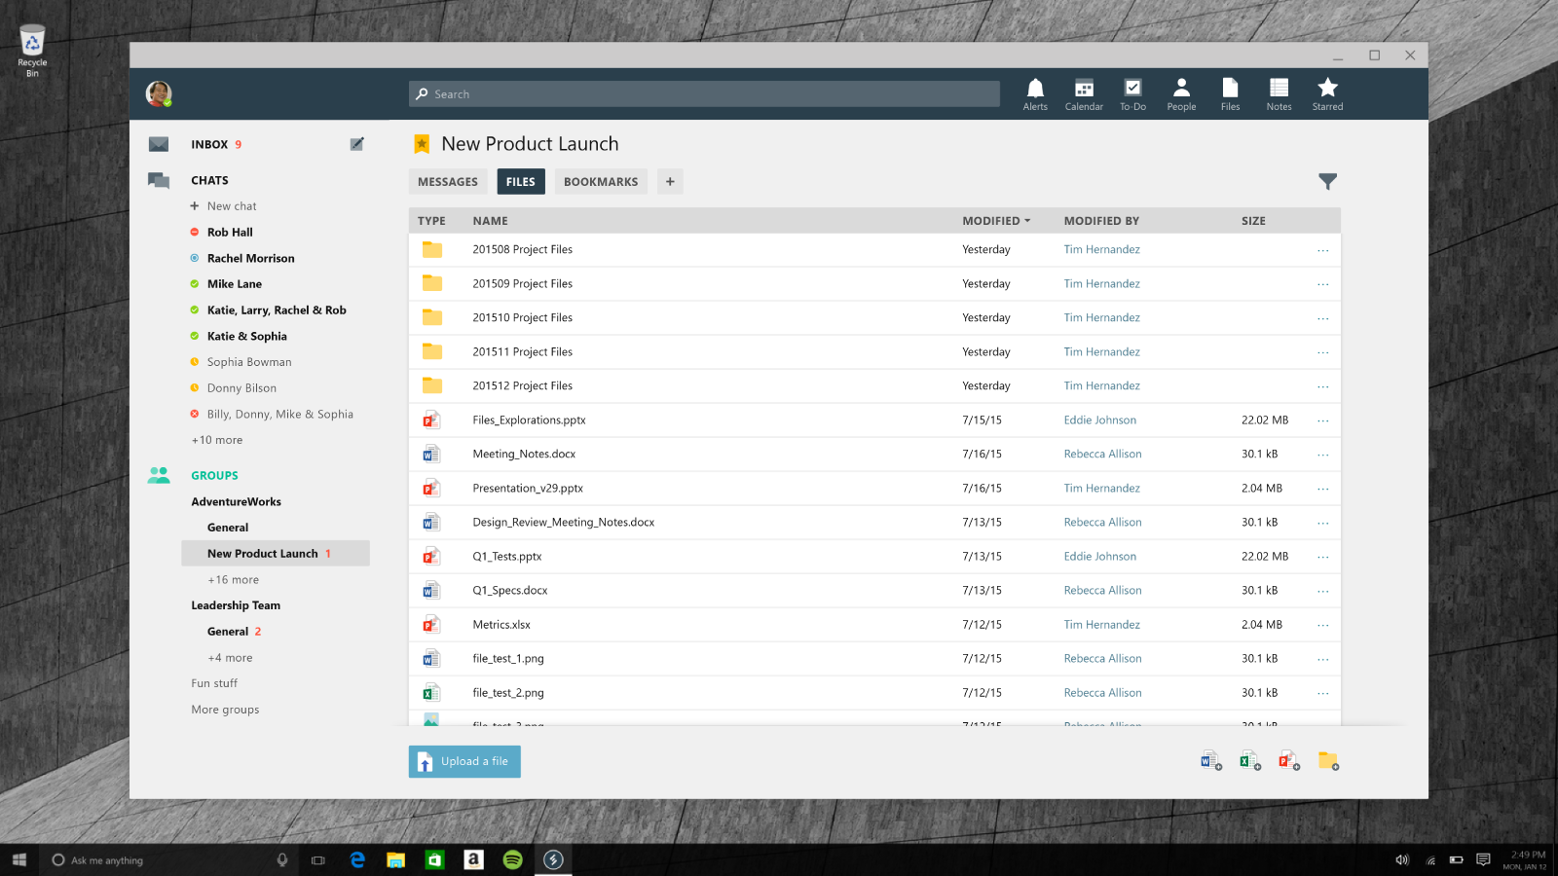This screenshot has height=876, width=1558.
Task: Toggle the star next to New Product Launch
Action: (x=422, y=144)
